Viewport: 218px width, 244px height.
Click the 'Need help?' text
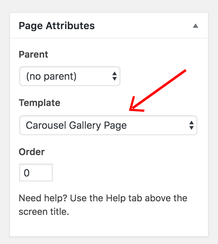click(43, 198)
